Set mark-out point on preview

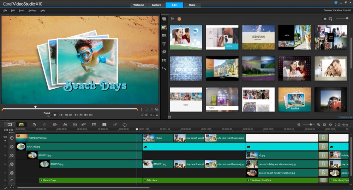[x=147, y=109]
